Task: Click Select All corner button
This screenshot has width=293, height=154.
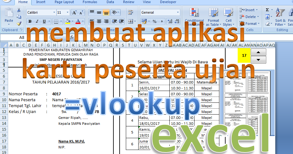Action: click(4, 45)
